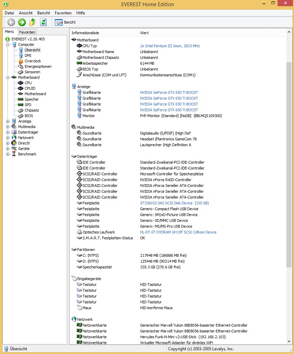Viewport: 294px width, 354px height.
Task: Open the Favoriten menu
Action: pos(63,13)
